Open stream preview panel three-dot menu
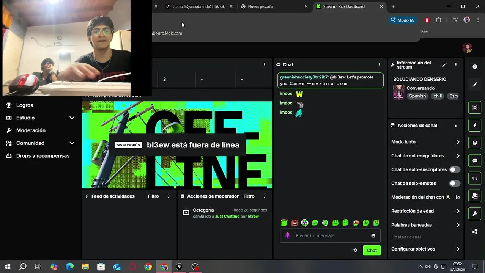This screenshot has height=273, width=485. pyautogui.click(x=265, y=65)
